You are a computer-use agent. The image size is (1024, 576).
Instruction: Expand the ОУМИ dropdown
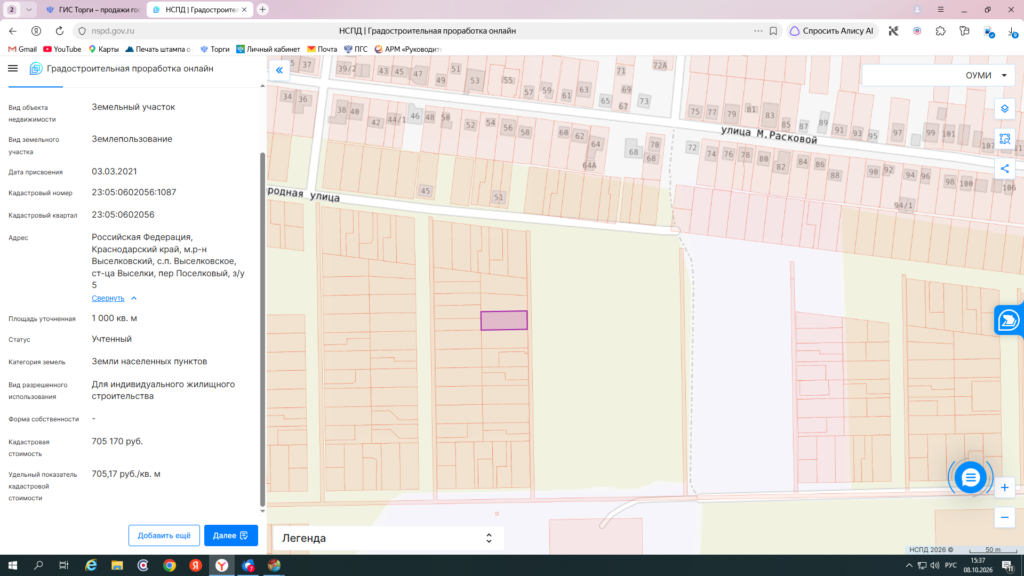point(939,75)
